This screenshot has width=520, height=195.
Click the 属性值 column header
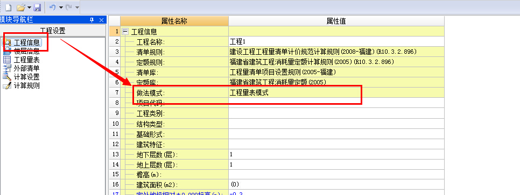pos(336,21)
